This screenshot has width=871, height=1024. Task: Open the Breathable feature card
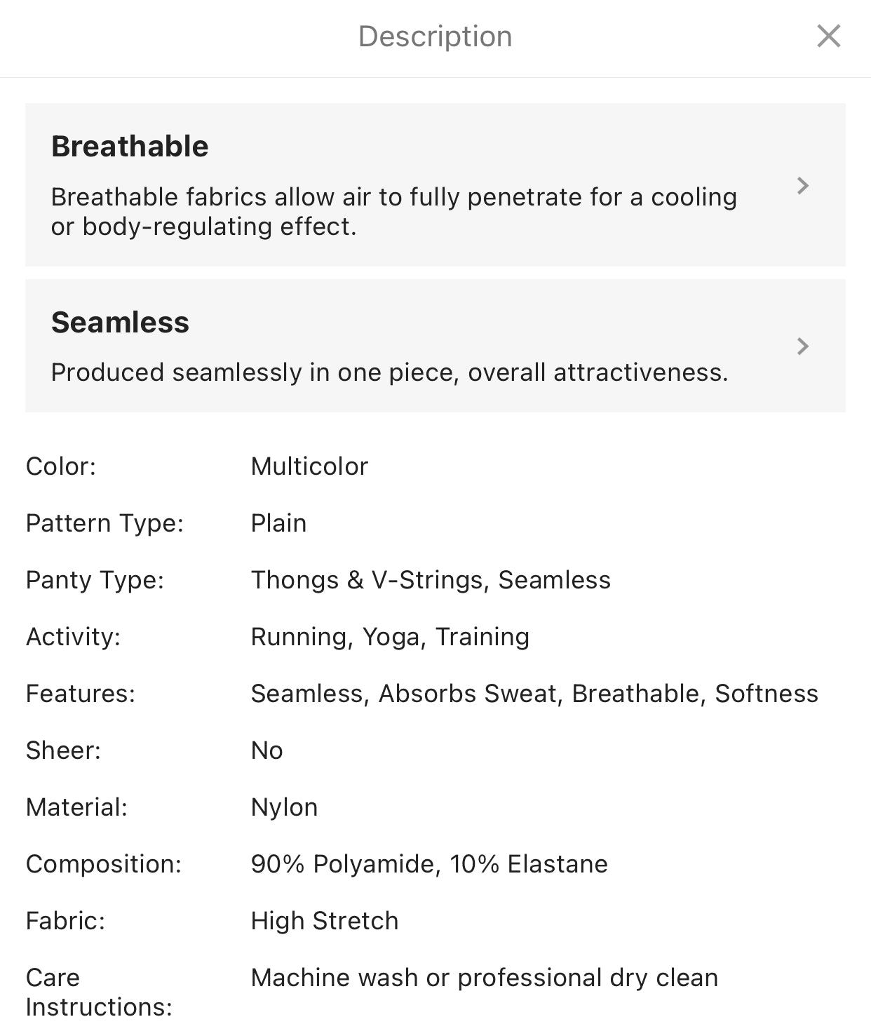pyautogui.click(x=435, y=184)
